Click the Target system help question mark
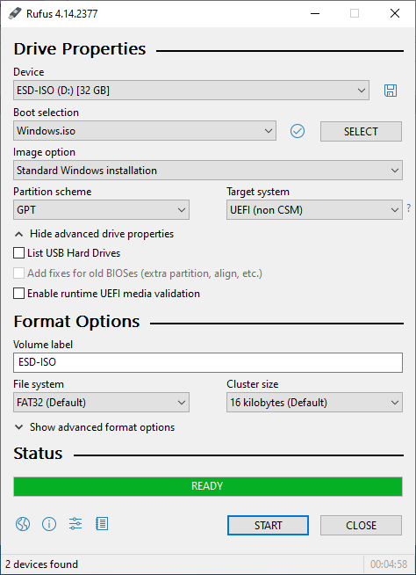The height and width of the screenshot is (575, 416). tap(409, 208)
